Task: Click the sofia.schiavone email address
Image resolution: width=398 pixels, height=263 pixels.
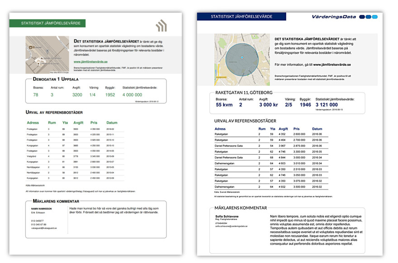Action: point(231,226)
